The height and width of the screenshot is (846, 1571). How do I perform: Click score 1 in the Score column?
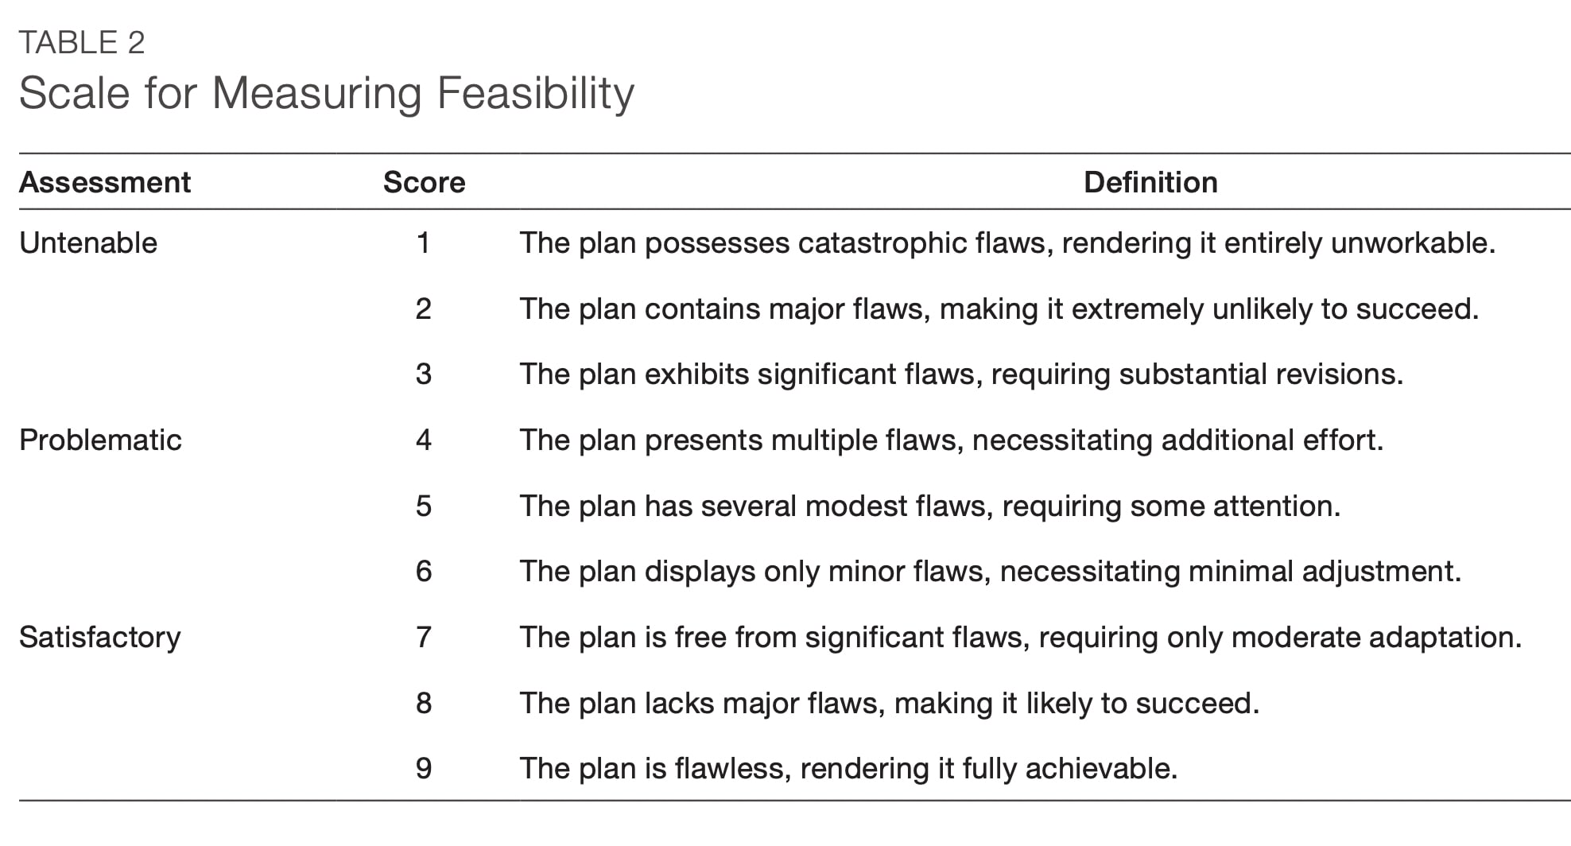[x=423, y=243]
